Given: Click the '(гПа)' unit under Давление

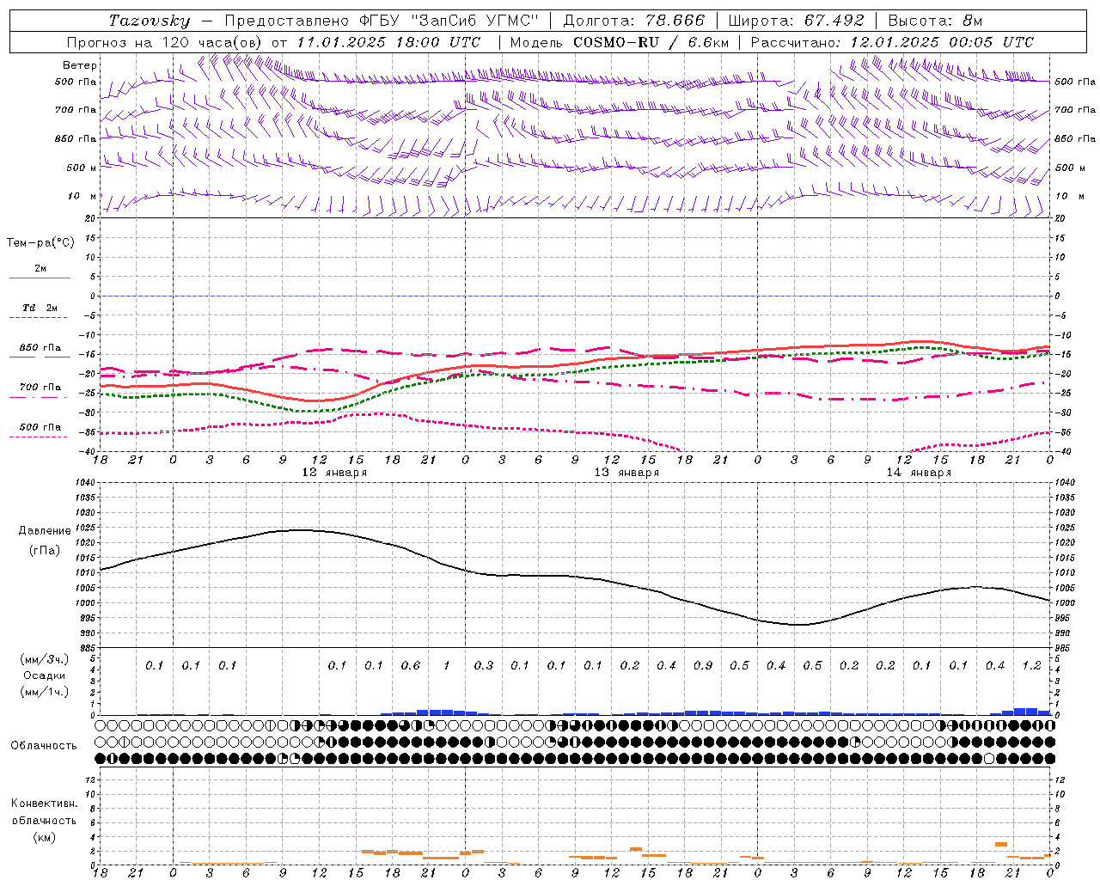Looking at the screenshot, I should tap(45, 551).
